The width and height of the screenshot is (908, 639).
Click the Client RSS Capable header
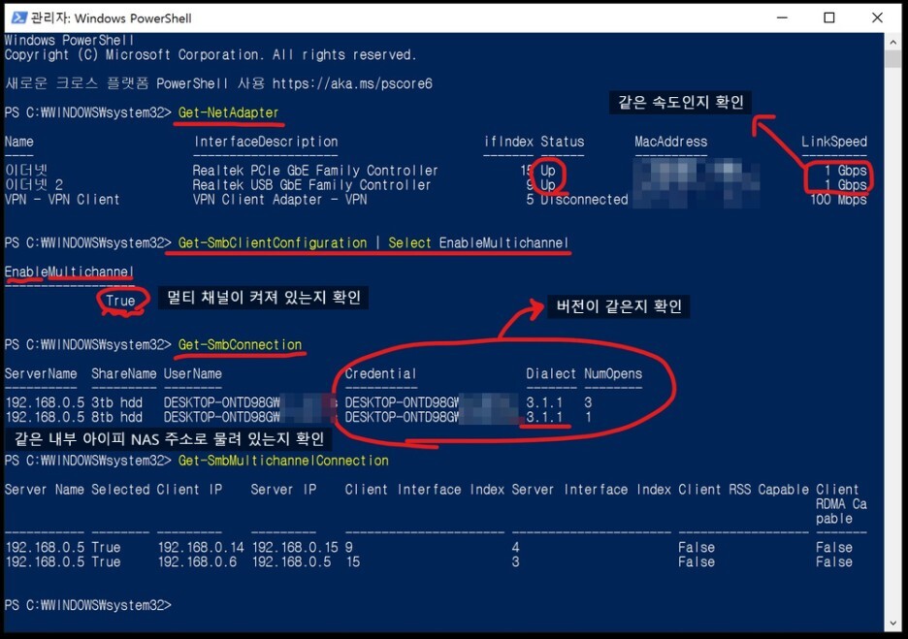pyautogui.click(x=743, y=490)
